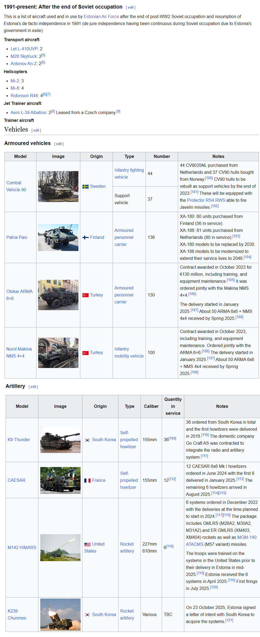Open the Let L-410UVP link

pyautogui.click(x=24, y=49)
